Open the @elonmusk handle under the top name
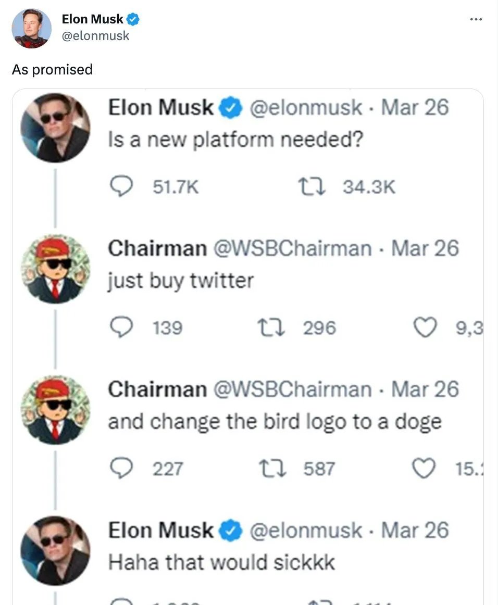This screenshot has width=498, height=605. coord(95,35)
